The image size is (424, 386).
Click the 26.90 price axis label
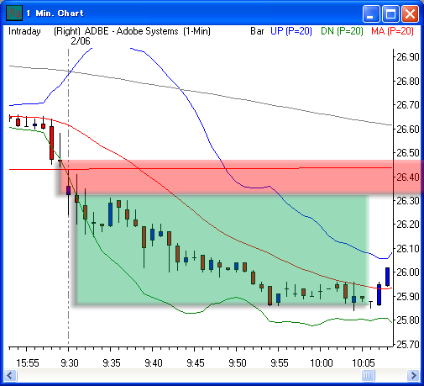tap(408, 57)
